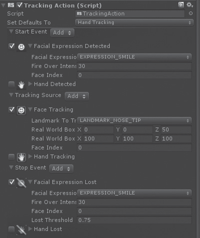Click the crossed-out face icon for Facial Expression Lost
The image size is (200, 238).
tap(21, 183)
